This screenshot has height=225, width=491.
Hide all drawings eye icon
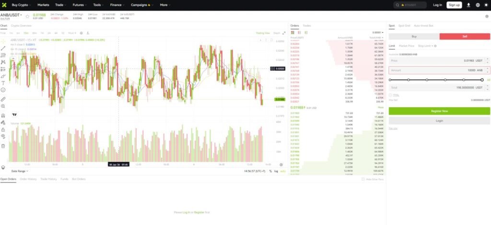tap(3, 136)
